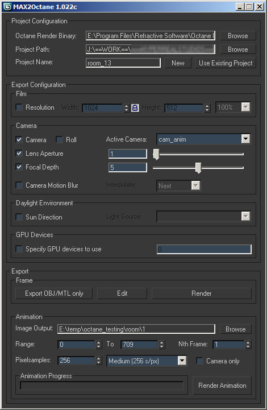This screenshot has width=267, height=410.
Task: Click the Animation Progress bar
Action: coord(102,386)
